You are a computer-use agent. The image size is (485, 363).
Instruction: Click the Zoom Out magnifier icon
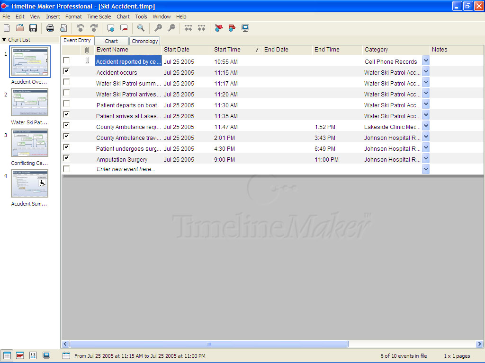pyautogui.click(x=171, y=28)
